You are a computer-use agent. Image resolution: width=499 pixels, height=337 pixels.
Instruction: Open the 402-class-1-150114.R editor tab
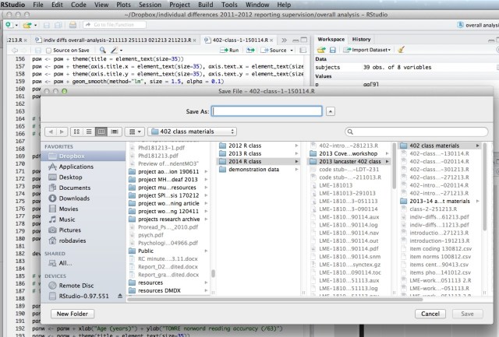coord(239,40)
